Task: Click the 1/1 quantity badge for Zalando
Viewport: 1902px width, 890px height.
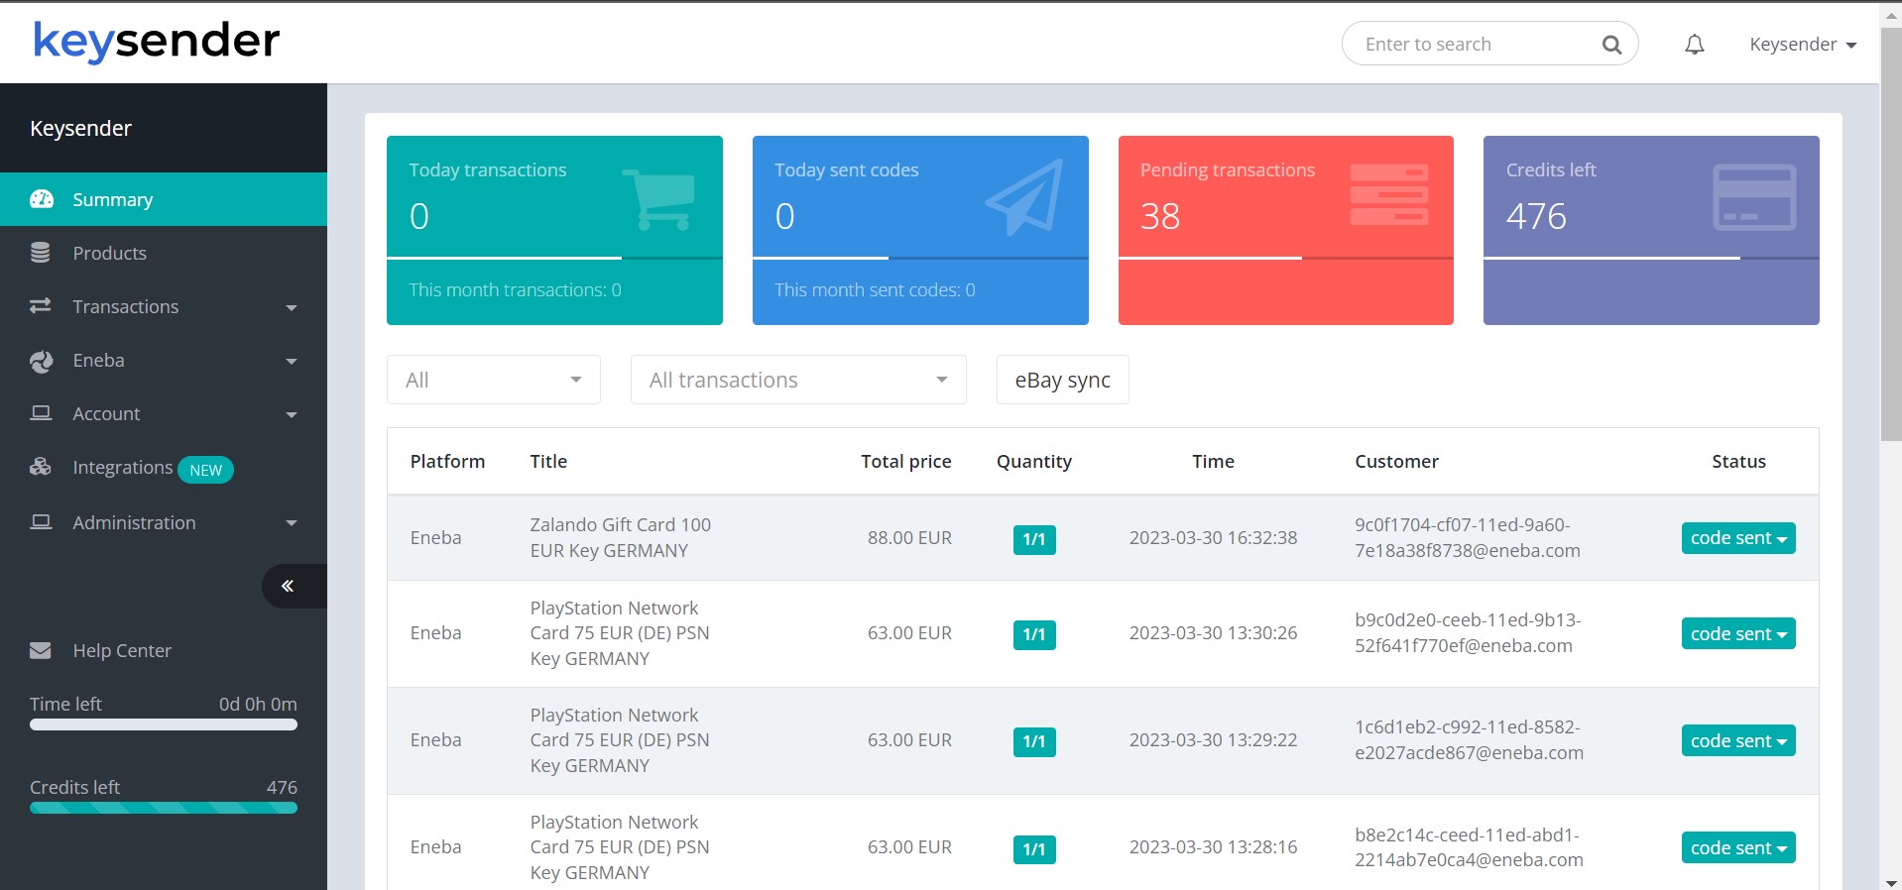Action: point(1034,539)
